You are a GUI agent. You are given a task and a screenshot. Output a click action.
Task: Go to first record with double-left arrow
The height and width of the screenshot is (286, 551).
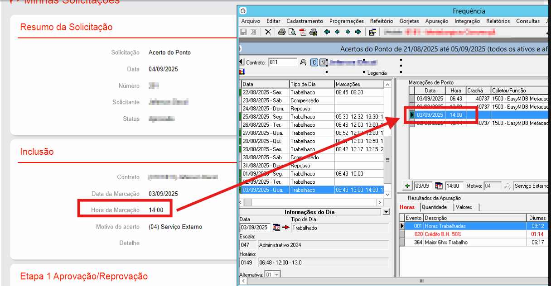click(326, 32)
